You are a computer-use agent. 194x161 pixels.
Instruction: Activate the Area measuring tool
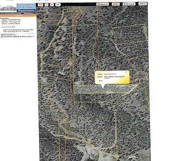tap(116, 4)
